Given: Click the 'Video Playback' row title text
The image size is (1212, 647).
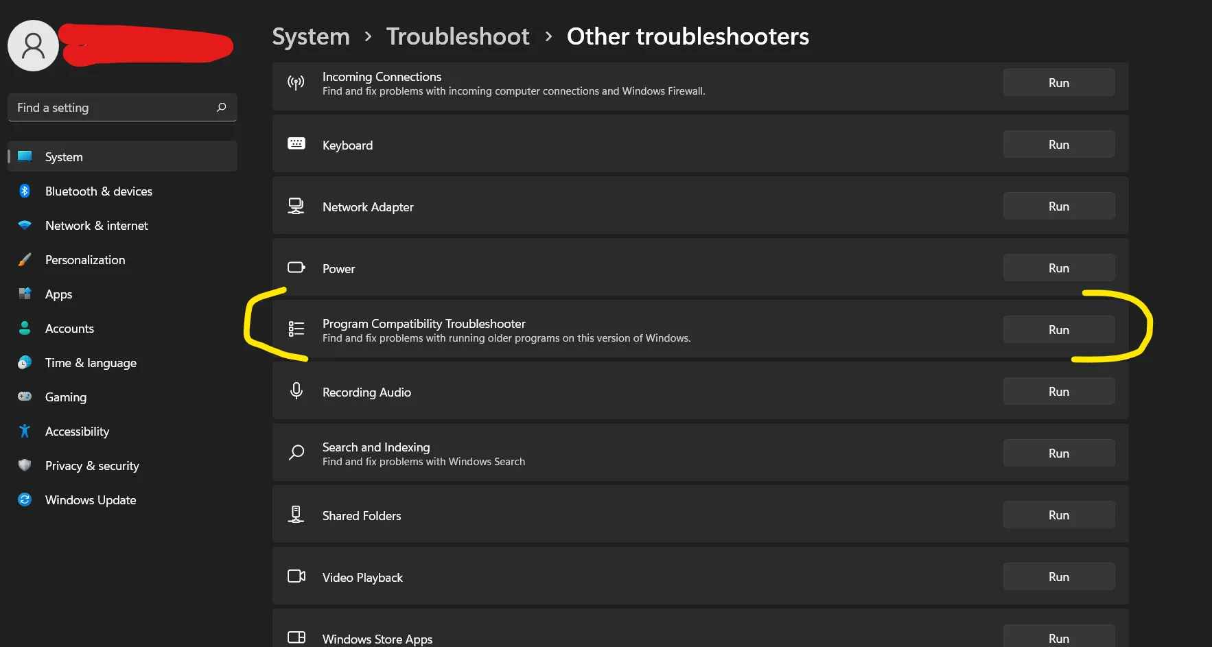Looking at the screenshot, I should point(362,578).
